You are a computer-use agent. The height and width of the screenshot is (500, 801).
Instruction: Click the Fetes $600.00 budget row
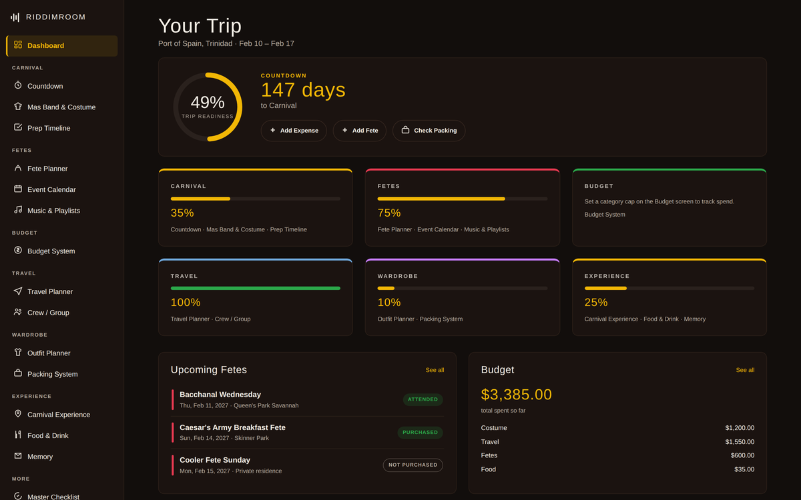(617, 455)
